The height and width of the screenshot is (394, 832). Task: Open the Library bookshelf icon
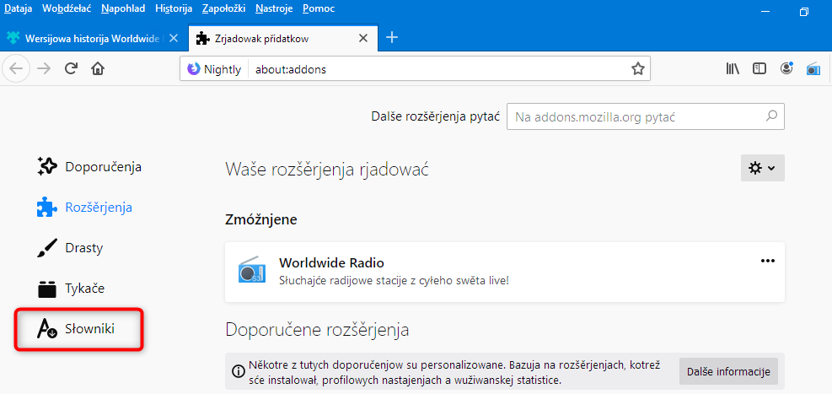(733, 69)
